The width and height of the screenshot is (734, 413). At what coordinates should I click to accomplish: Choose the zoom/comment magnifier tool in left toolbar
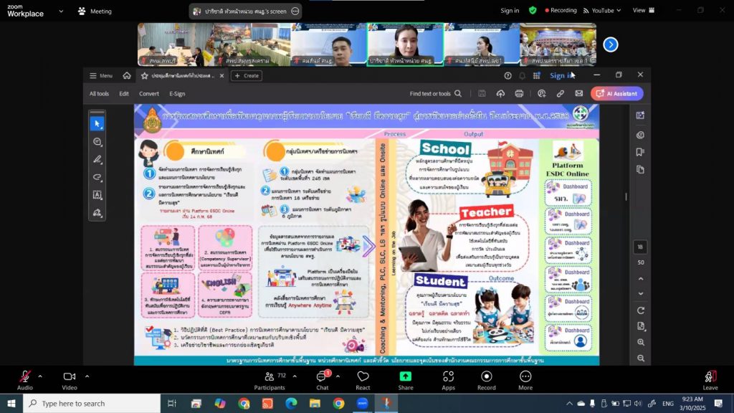[97, 141]
